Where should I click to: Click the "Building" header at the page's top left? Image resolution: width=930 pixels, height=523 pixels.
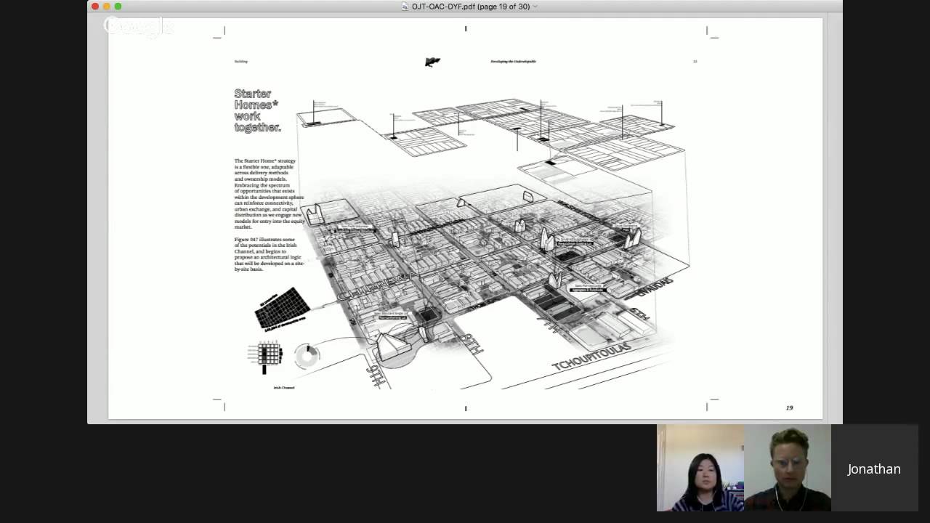tap(241, 62)
